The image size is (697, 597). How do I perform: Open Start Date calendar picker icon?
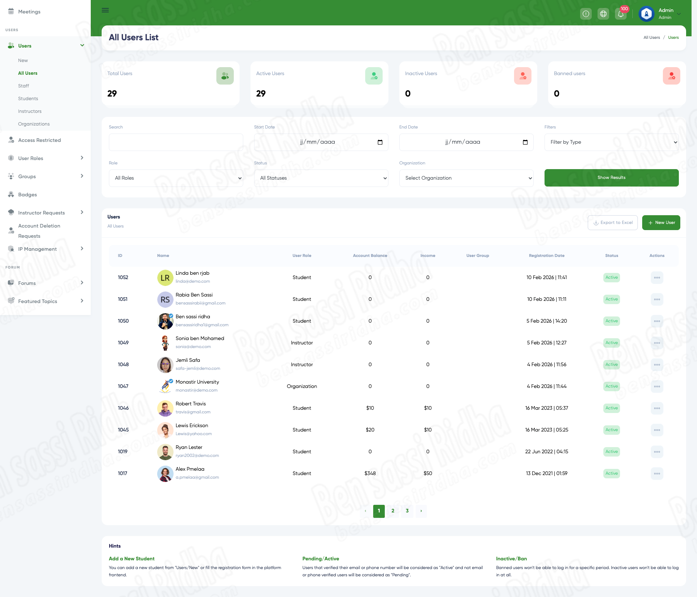(x=380, y=142)
